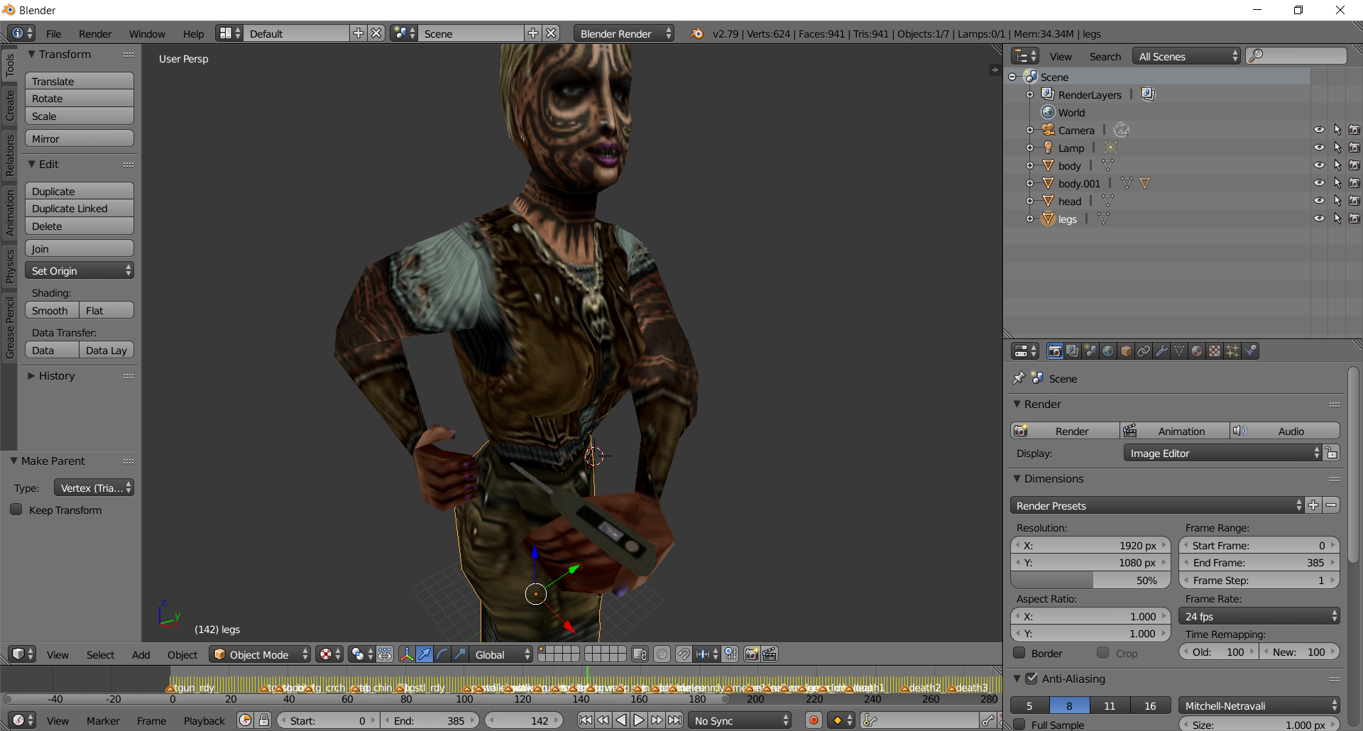Jump to last frame in timeline

pos(675,720)
